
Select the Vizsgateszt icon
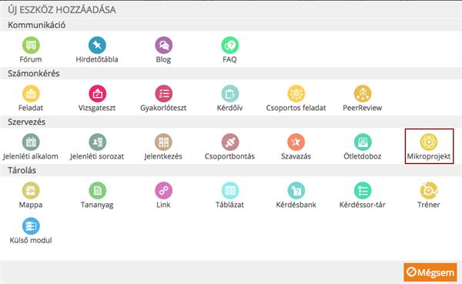click(97, 93)
